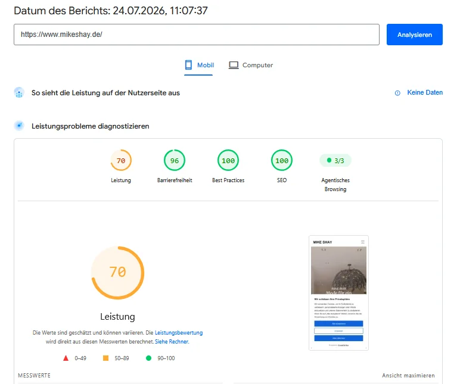Click the Leistung label under gauge
This screenshot has height=384, width=460.
pyautogui.click(x=121, y=180)
